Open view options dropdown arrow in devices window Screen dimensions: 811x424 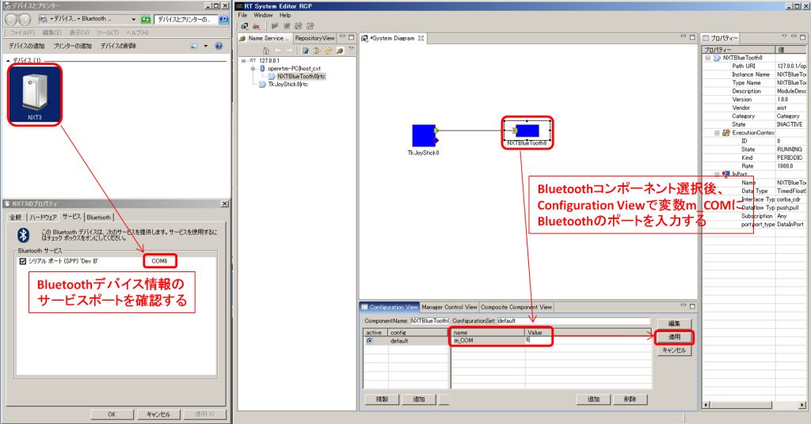[205, 46]
